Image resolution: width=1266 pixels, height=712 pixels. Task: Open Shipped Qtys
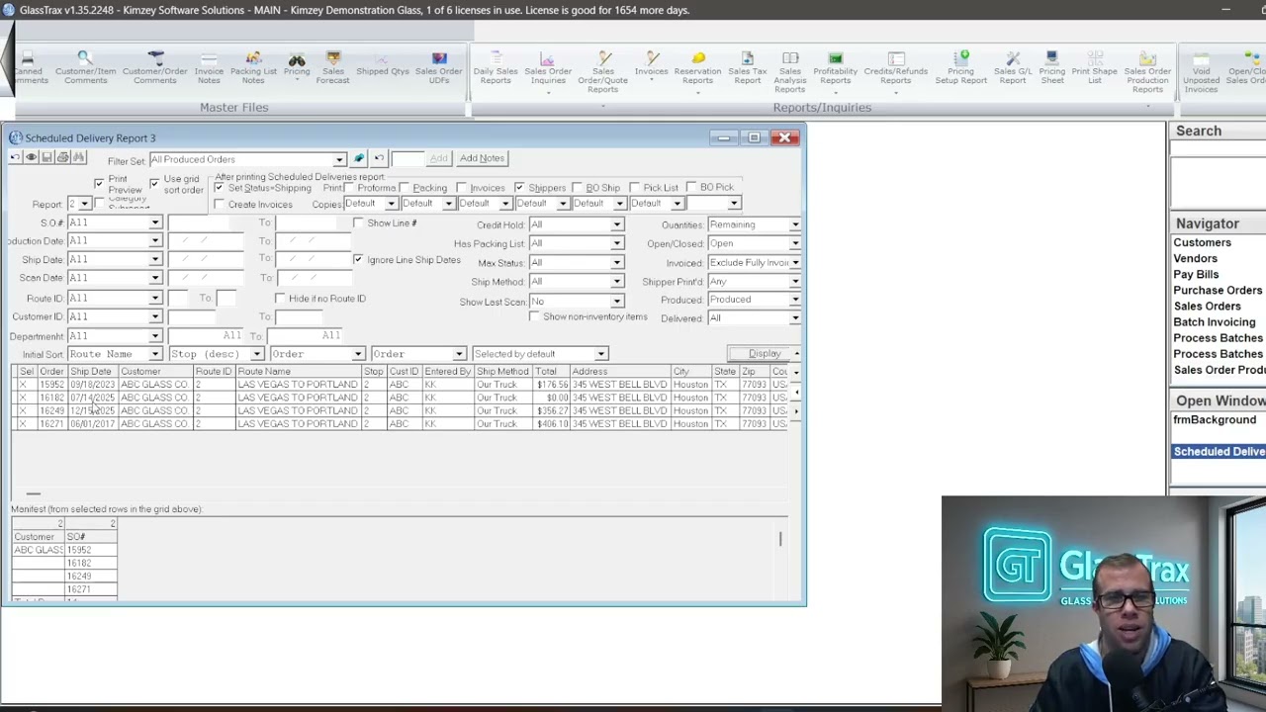[383, 65]
